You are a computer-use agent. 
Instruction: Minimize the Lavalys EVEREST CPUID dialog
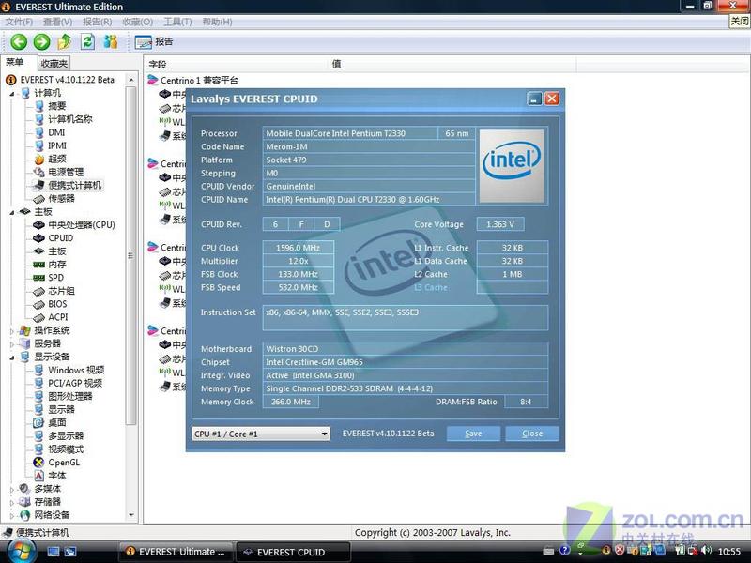click(534, 99)
